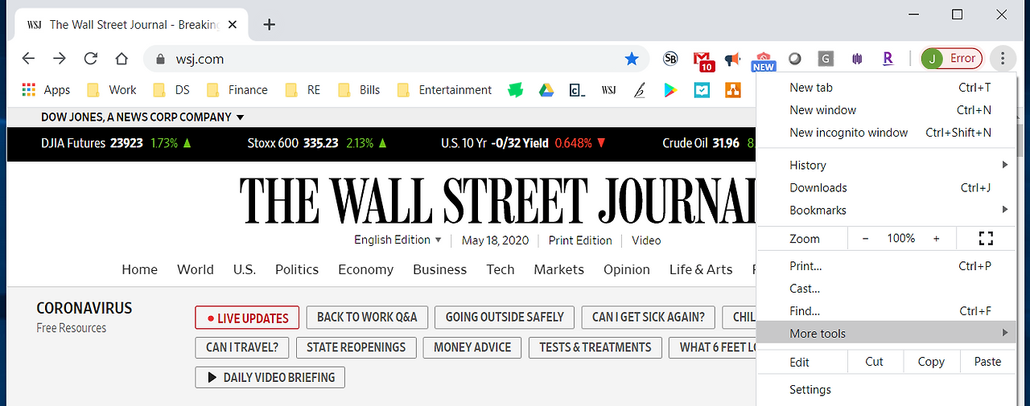This screenshot has width=1030, height=406.
Task: Click the profile Error button
Action: click(x=953, y=58)
